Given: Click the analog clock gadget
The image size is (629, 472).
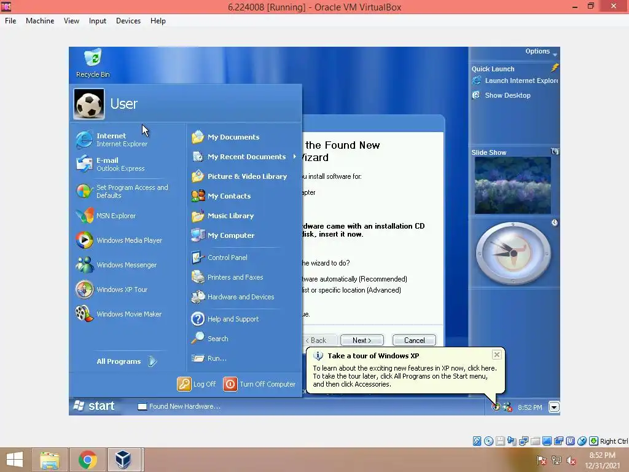Looking at the screenshot, I should (514, 253).
